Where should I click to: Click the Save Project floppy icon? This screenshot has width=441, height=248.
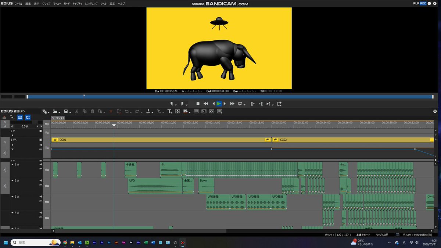pyautogui.click(x=66, y=111)
